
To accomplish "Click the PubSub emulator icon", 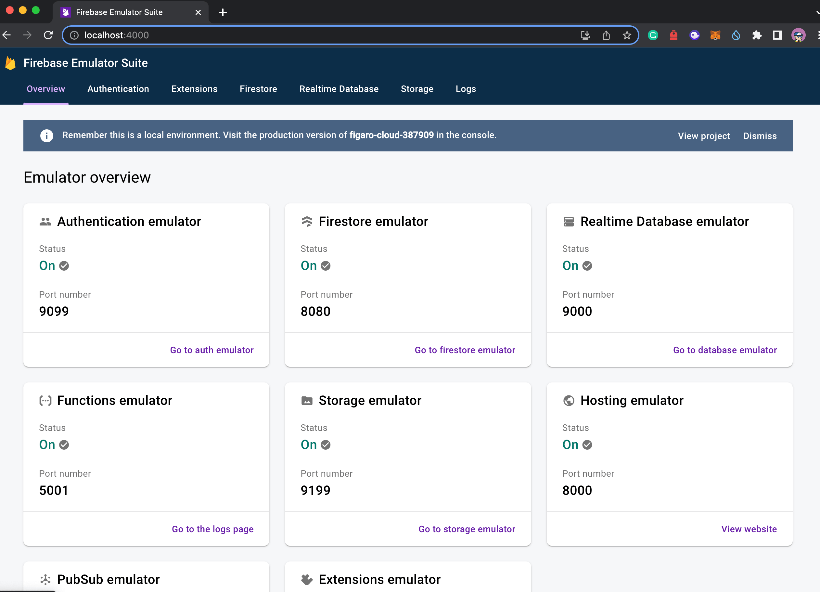I will (45, 579).
